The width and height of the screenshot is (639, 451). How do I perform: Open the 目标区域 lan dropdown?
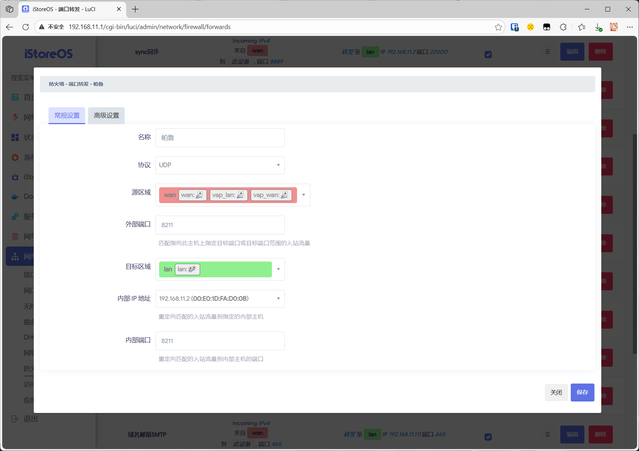278,269
